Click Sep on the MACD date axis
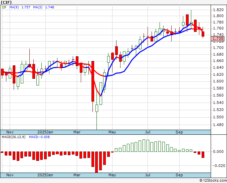 tap(179, 175)
